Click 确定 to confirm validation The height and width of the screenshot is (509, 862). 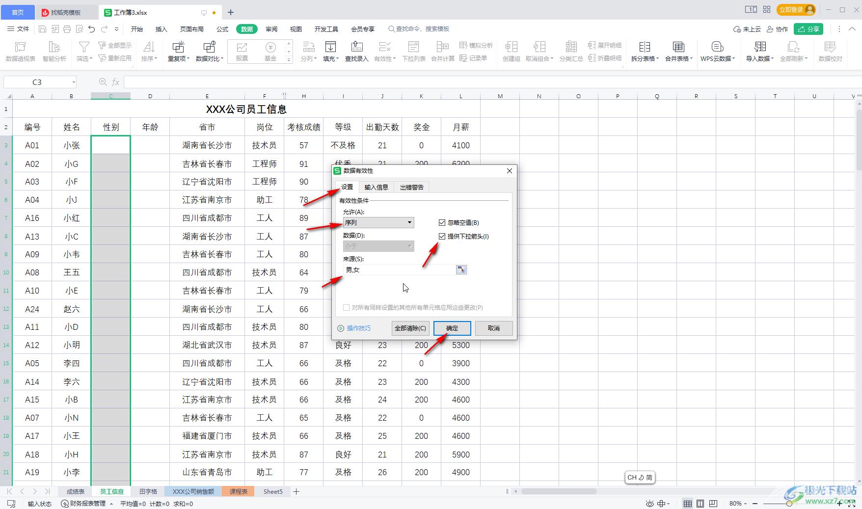(452, 328)
